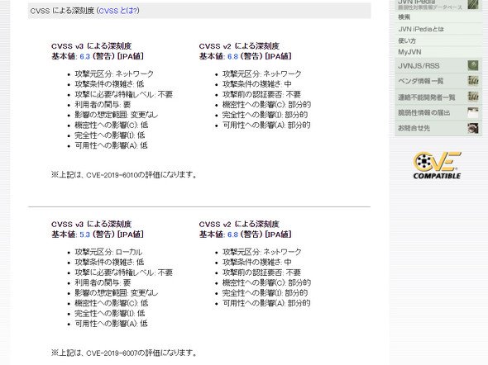Click 可用性への影響(A): 低 under the 5.3 score
The height and width of the screenshot is (365, 488).
point(111,324)
